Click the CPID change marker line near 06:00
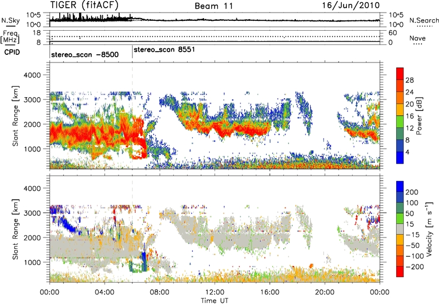Image resolution: width=439 pixels, height=304 pixels. 132,52
